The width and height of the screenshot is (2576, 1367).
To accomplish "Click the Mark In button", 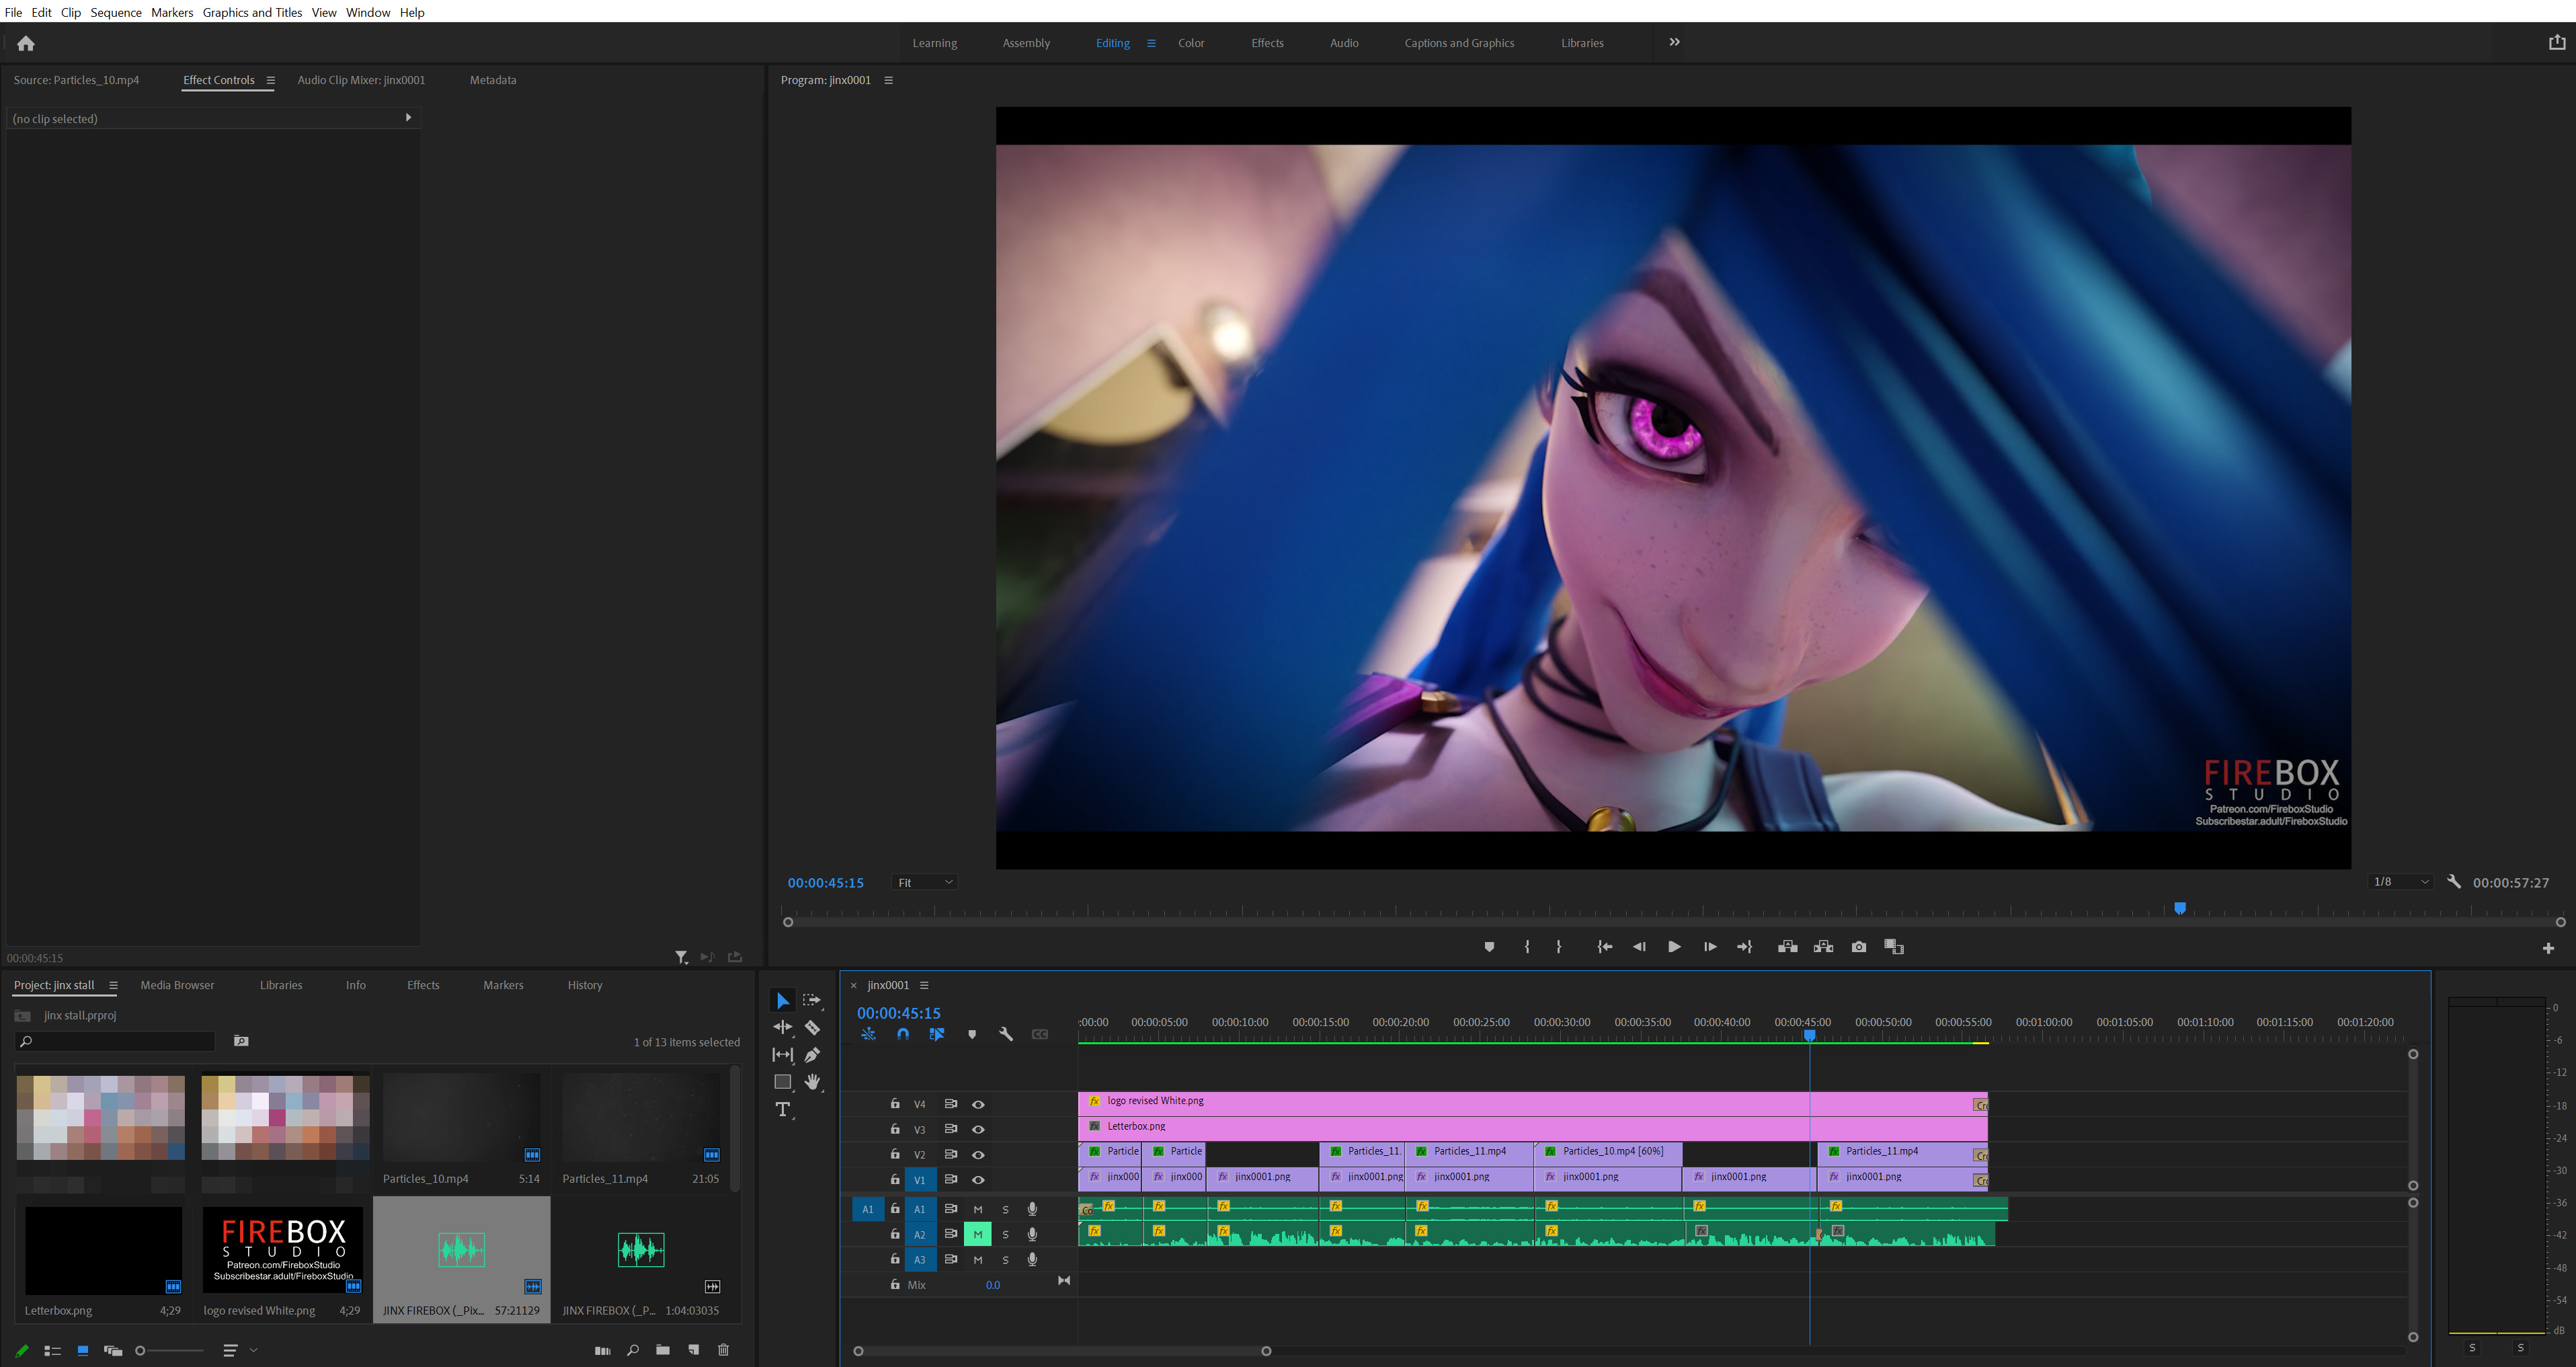I will coord(1527,947).
